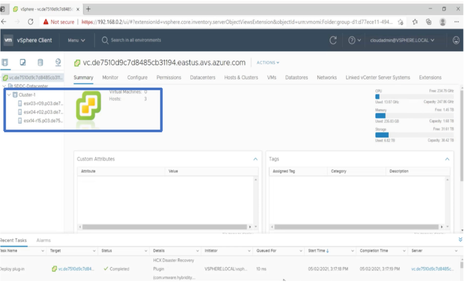Click the Not secure warning icon

[46, 22]
